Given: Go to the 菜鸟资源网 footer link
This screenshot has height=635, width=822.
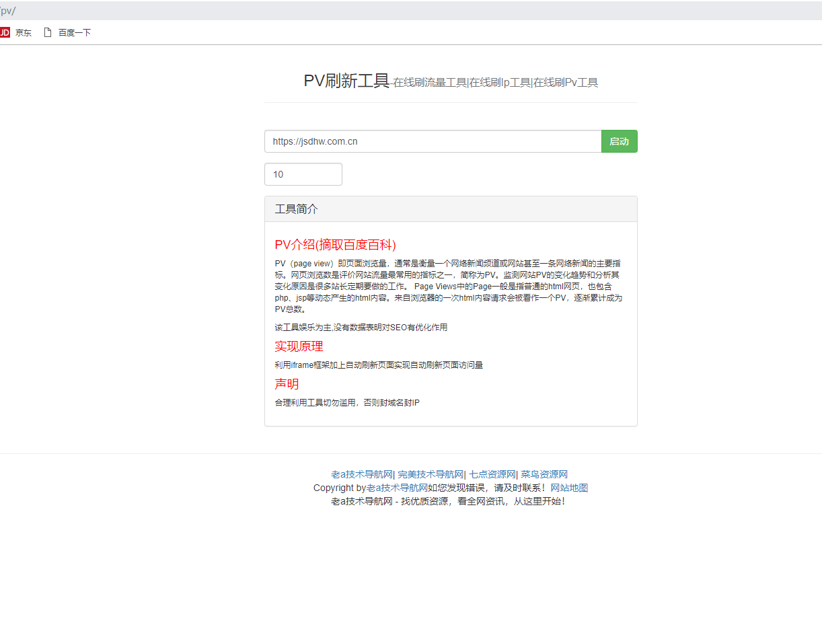Looking at the screenshot, I should tap(544, 474).
